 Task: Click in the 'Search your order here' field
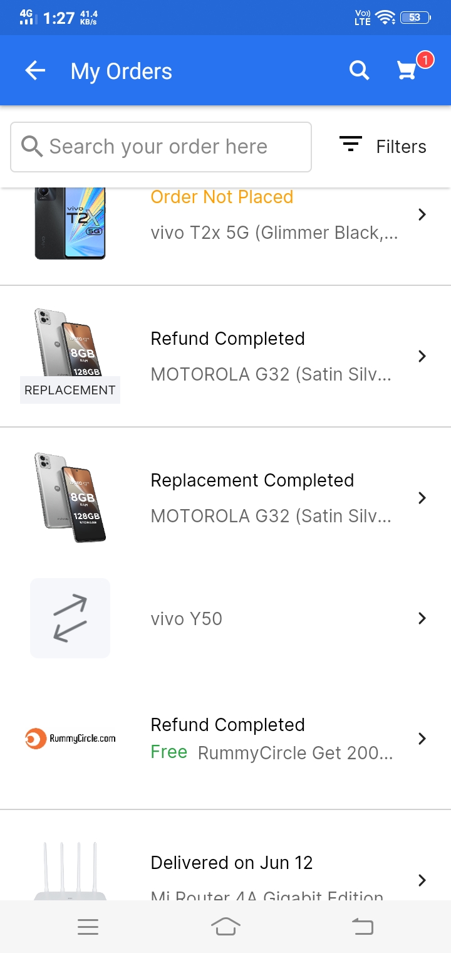[160, 147]
